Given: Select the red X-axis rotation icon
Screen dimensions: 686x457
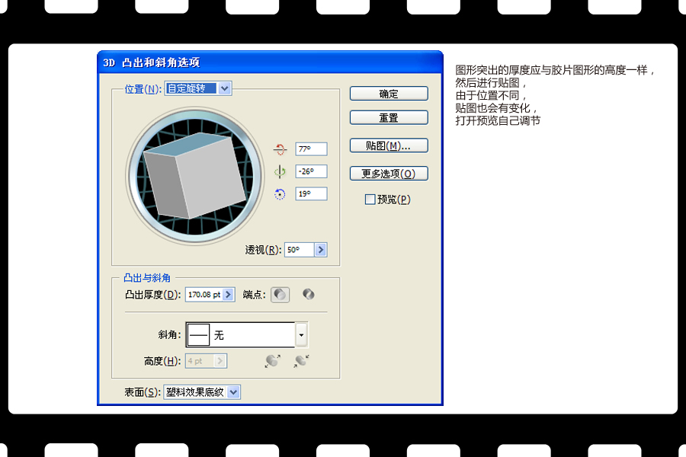Looking at the screenshot, I should coord(280,149).
